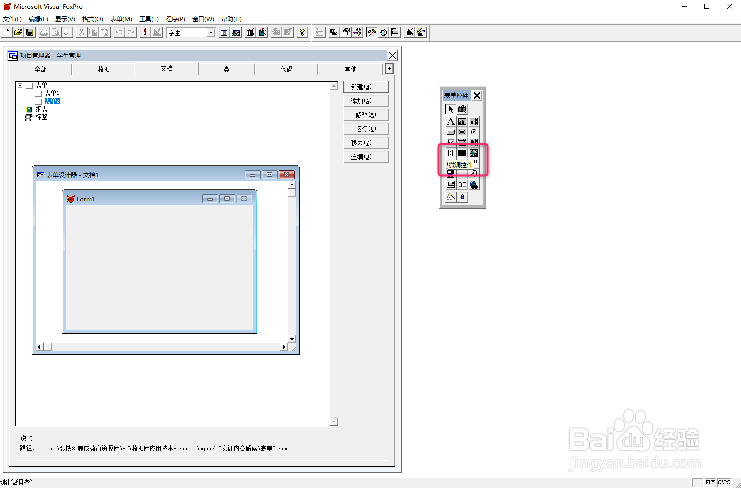Open the Code Window icon
741x488 pixels.
pyautogui.click(x=357, y=32)
